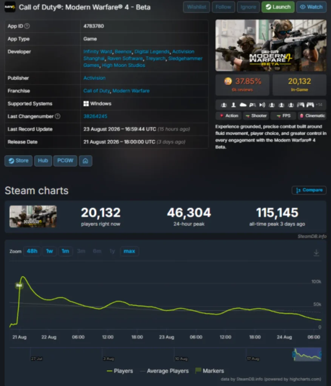Screen dimensions: 331x386
Task: Click the Ignore button
Action: coord(248,7)
